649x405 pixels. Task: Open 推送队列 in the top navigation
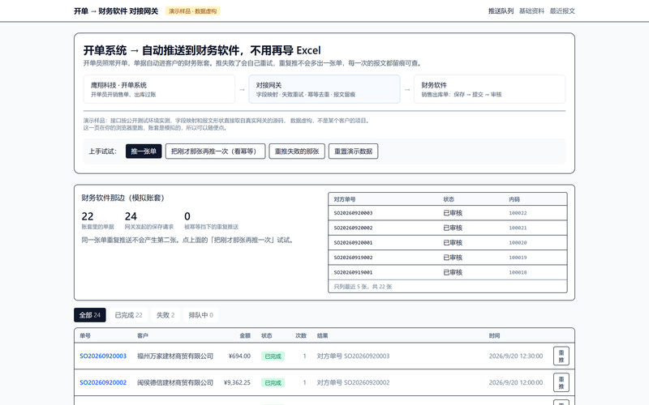(501, 11)
